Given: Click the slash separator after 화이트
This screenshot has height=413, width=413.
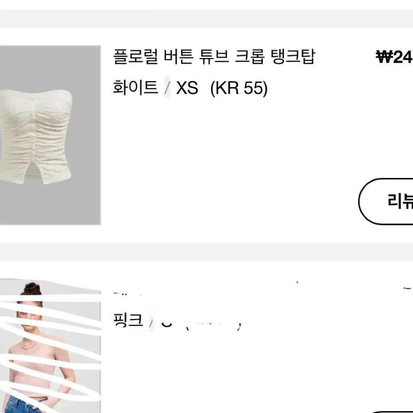Looking at the screenshot, I should [167, 88].
